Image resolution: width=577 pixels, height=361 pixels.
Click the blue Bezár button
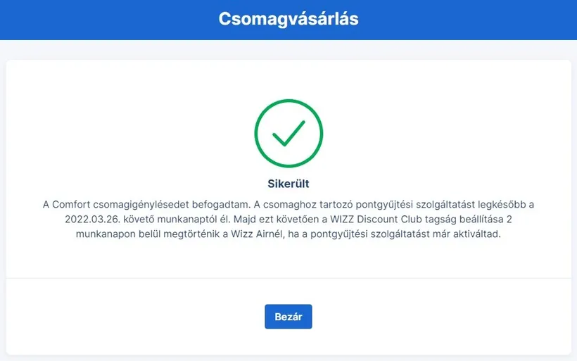pyautogui.click(x=288, y=317)
